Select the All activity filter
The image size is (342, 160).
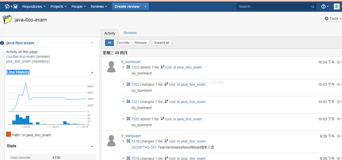coord(109,43)
